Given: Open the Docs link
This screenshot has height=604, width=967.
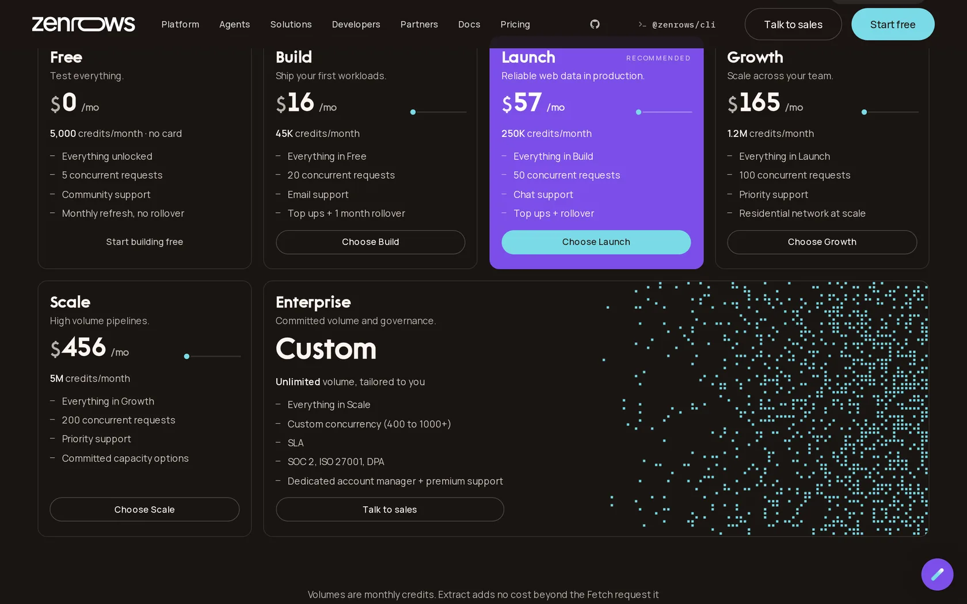Looking at the screenshot, I should [x=469, y=24].
